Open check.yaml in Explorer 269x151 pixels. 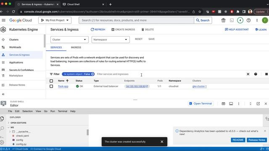tap(22, 136)
